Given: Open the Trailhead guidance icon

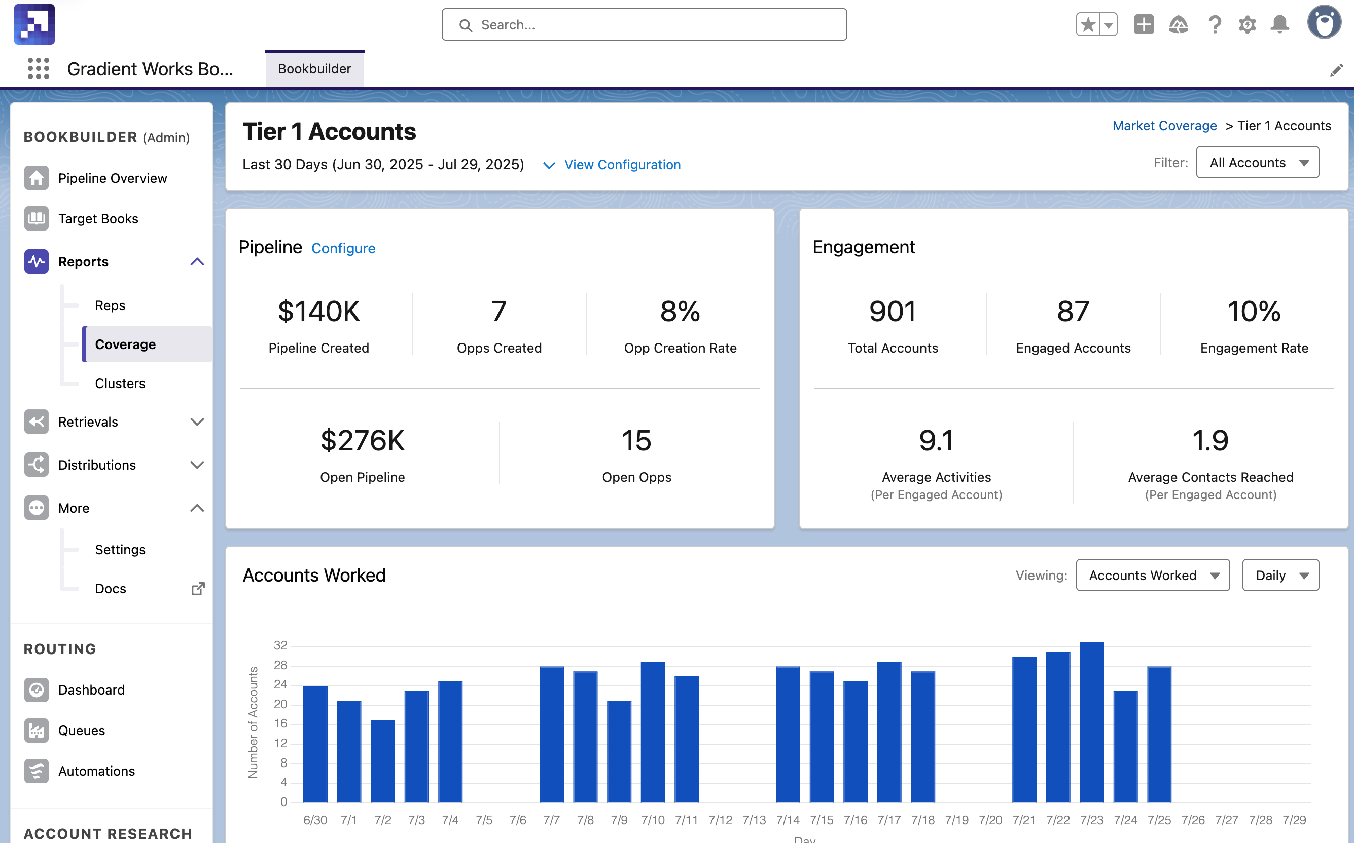Looking at the screenshot, I should tap(1178, 24).
